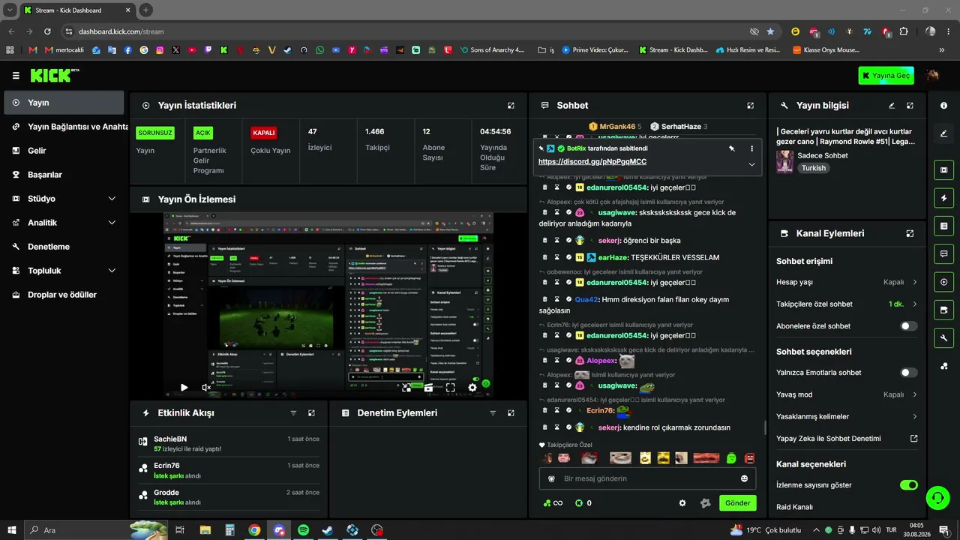
Task: Click the Sadece Sohbet category thumbnail
Action: pyautogui.click(x=784, y=162)
